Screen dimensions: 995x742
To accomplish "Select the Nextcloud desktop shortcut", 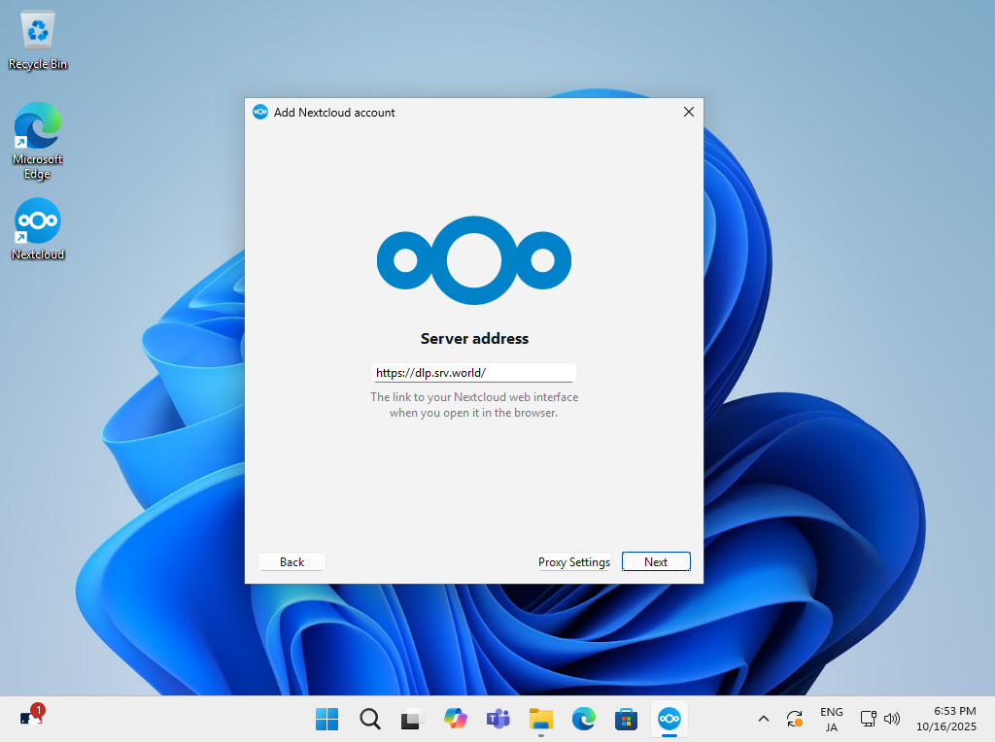I will point(38,228).
